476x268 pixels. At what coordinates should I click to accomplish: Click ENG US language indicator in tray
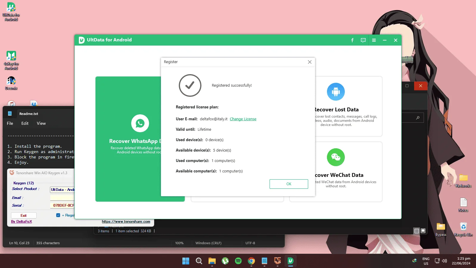426,261
